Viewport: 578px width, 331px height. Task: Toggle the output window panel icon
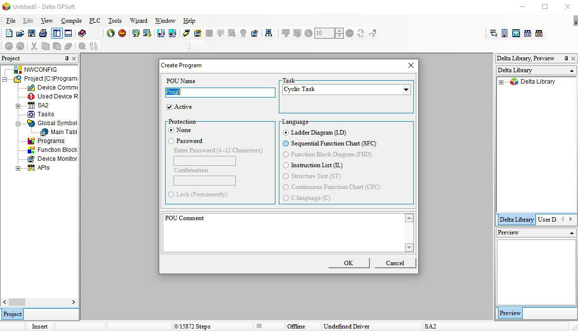coord(68,33)
